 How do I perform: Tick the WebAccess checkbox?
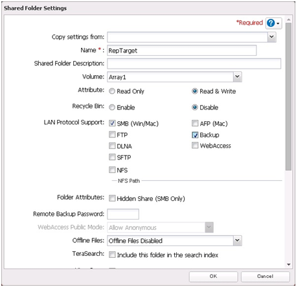coord(195,146)
